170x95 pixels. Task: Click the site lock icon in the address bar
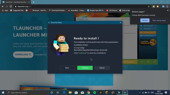(x=16, y=6)
